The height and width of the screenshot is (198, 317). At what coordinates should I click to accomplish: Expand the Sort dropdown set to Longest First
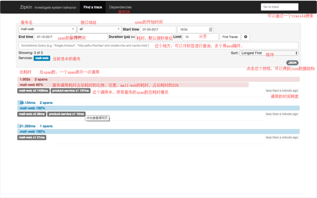(269, 53)
